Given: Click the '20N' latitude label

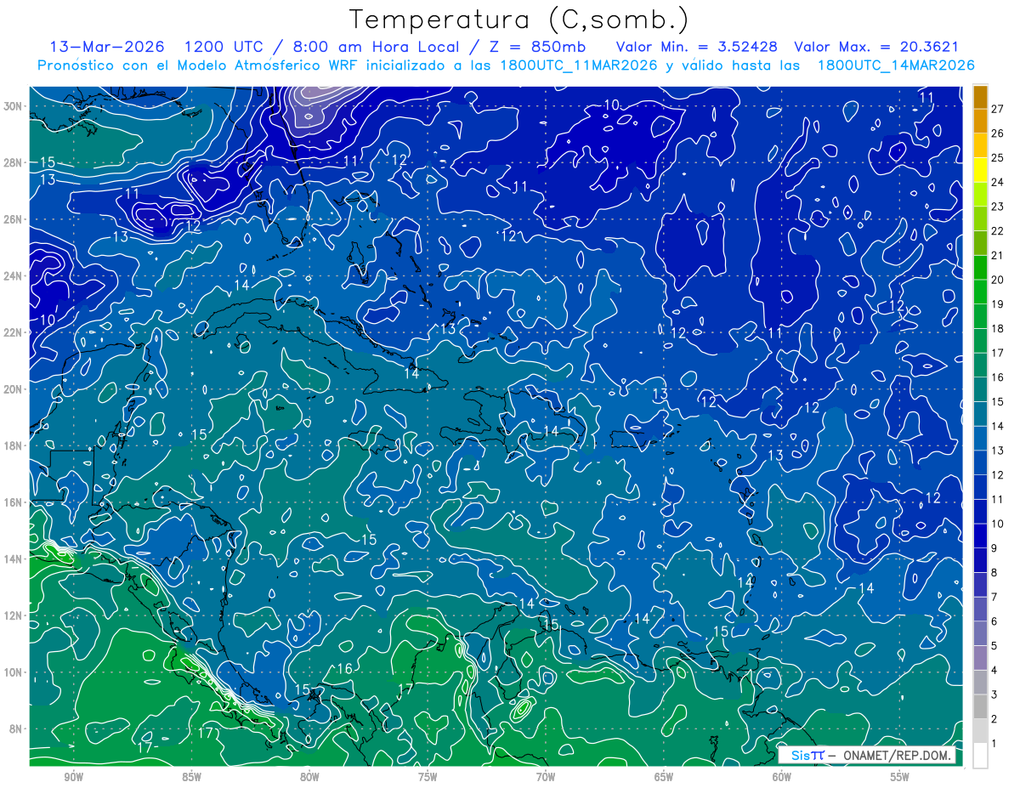Looking at the screenshot, I should click(x=12, y=388).
